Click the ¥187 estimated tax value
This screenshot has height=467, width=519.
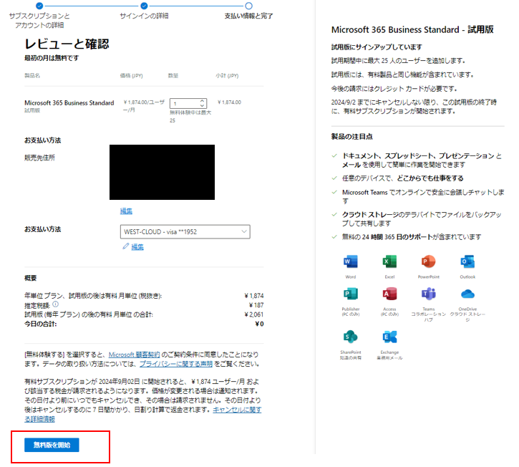(256, 305)
